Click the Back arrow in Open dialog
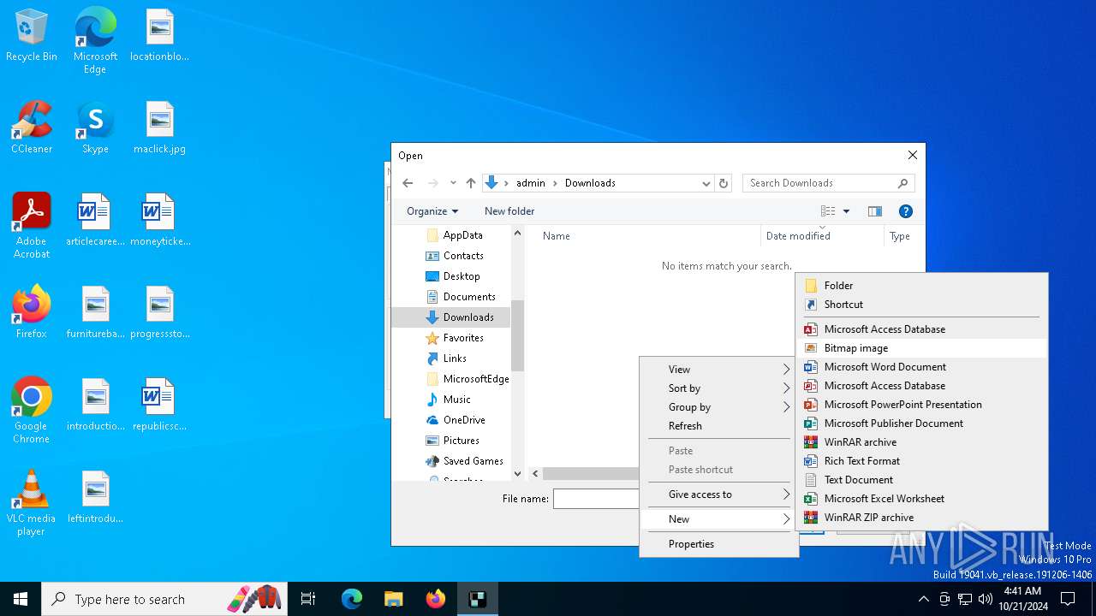This screenshot has height=616, width=1096. coord(408,183)
